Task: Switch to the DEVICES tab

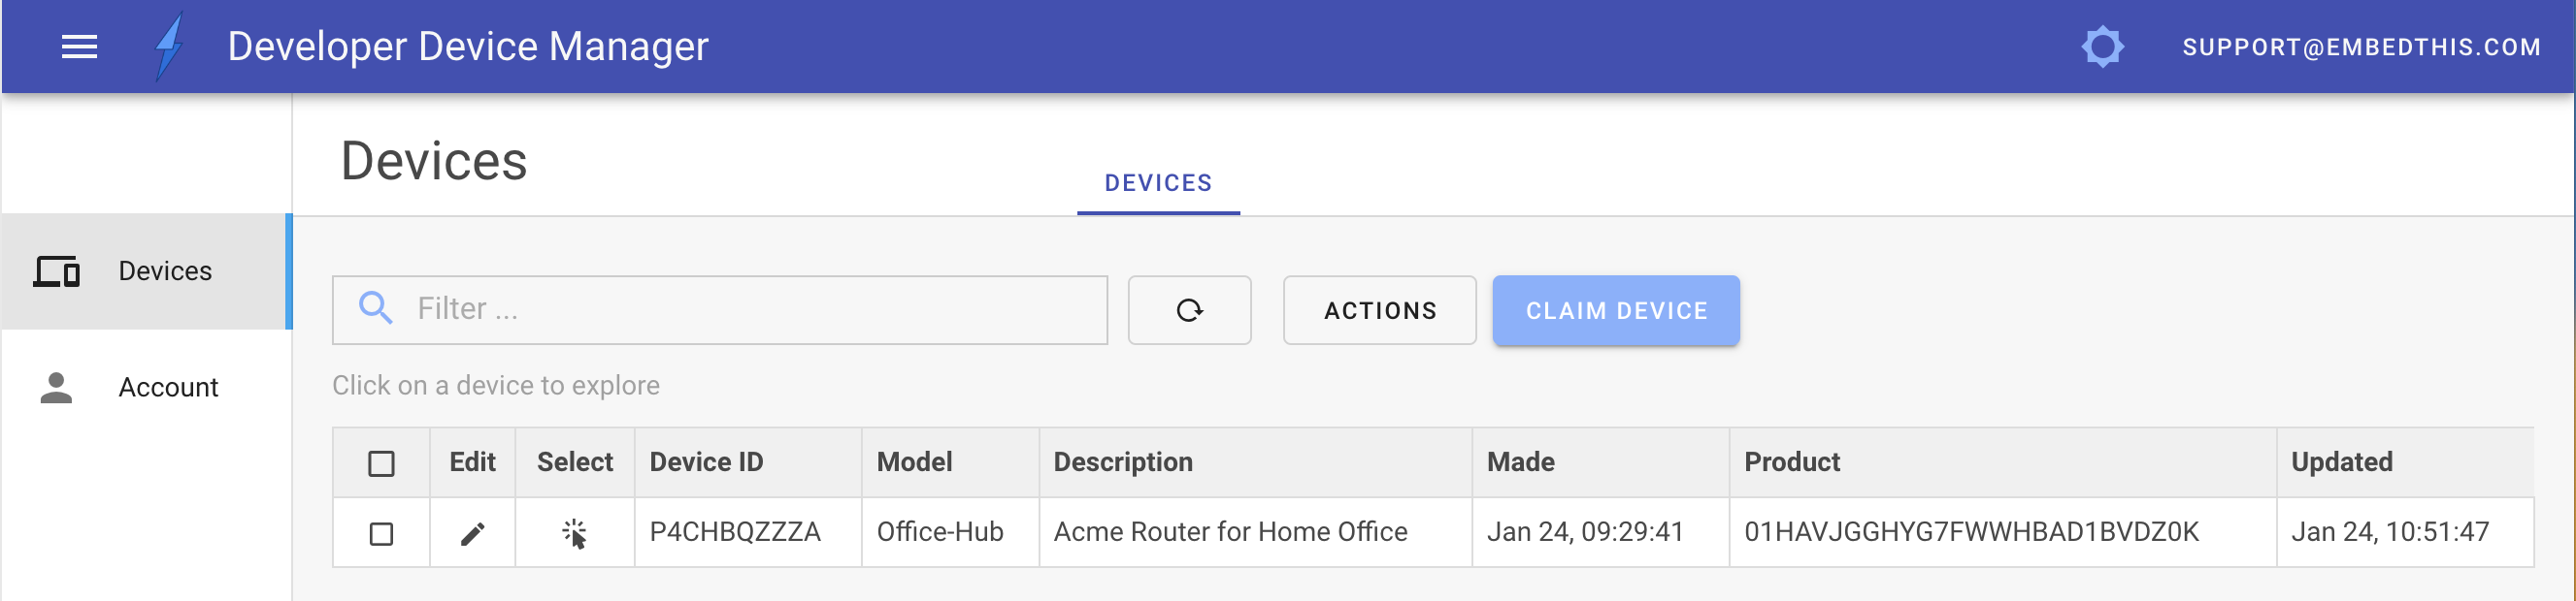Action: coord(1157,182)
